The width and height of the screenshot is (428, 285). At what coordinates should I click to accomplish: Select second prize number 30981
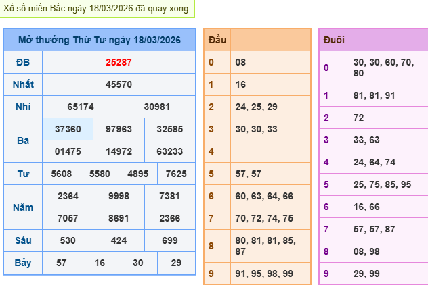[x=157, y=107]
